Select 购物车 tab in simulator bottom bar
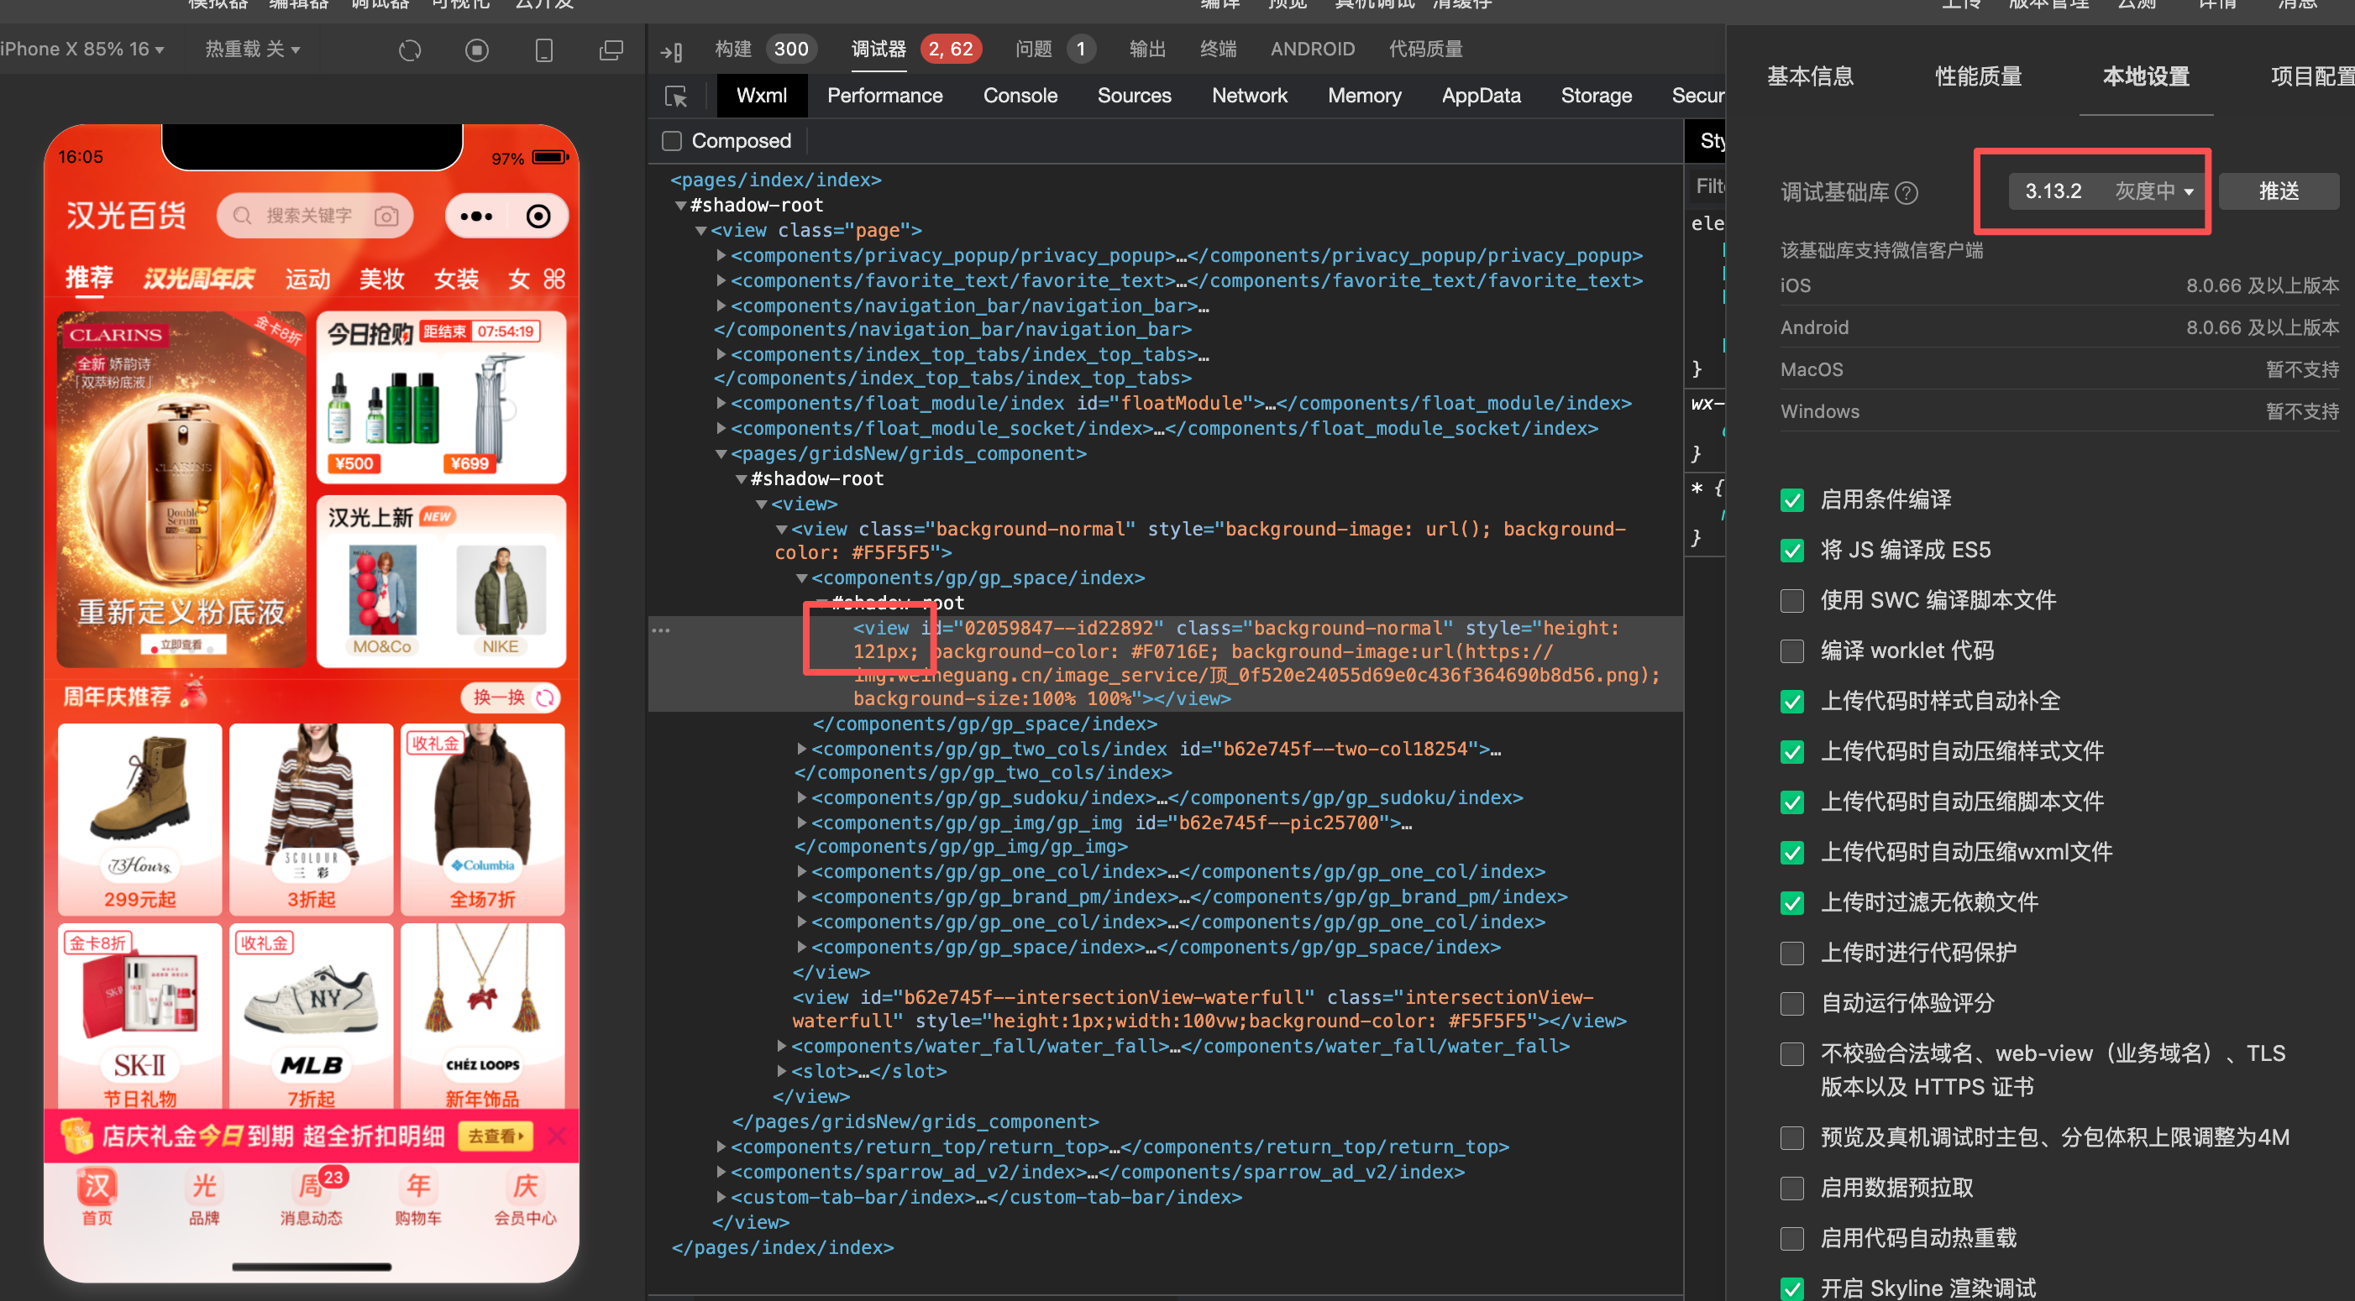Screen dimensions: 2355x1301 (x=417, y=1198)
